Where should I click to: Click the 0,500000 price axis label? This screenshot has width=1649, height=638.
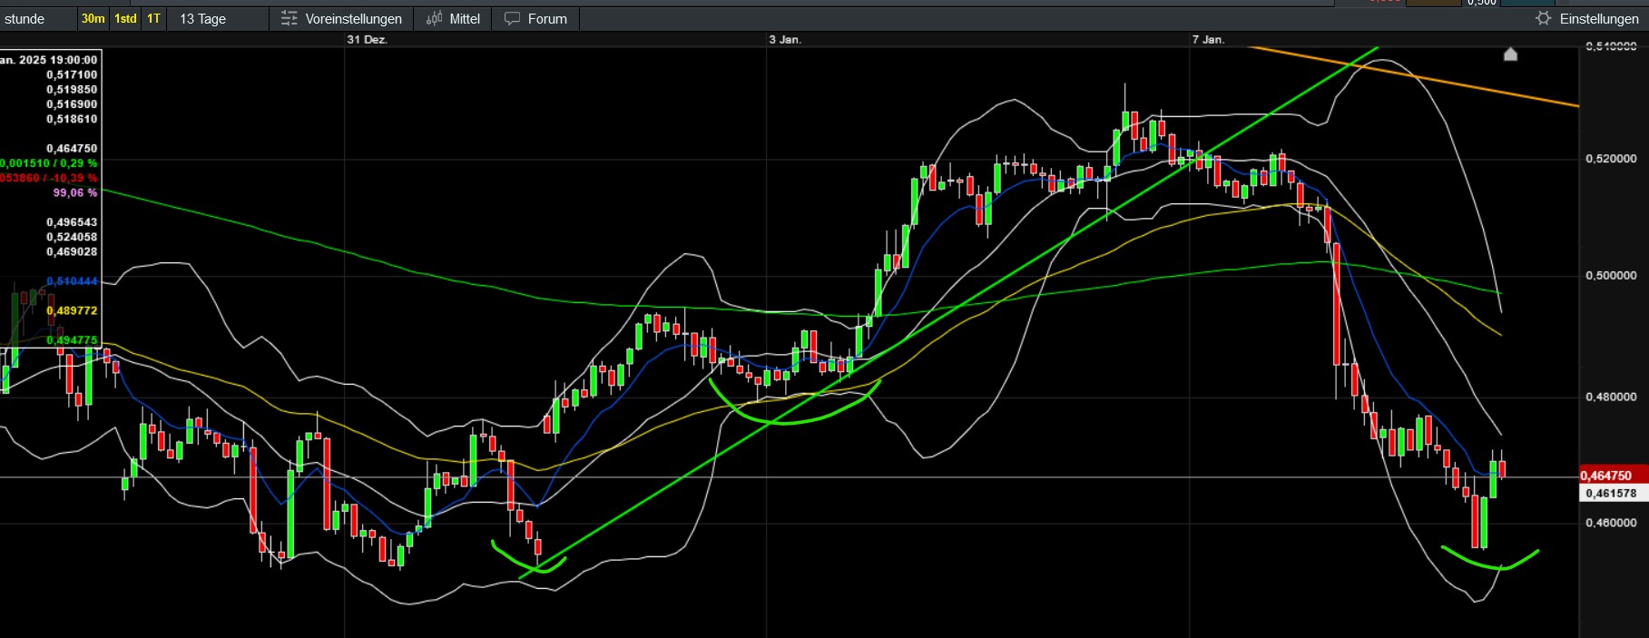point(1611,276)
